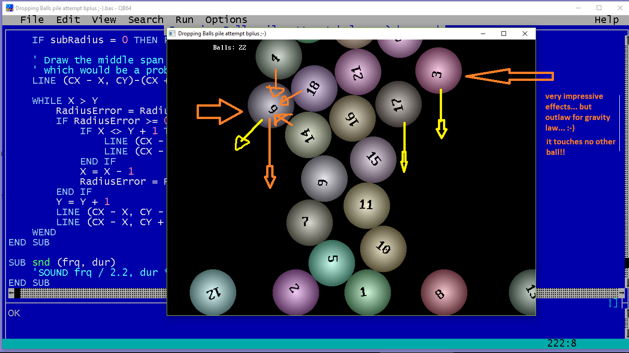This screenshot has width=629, height=353.
Task: Open the Run menu
Action: pos(184,20)
